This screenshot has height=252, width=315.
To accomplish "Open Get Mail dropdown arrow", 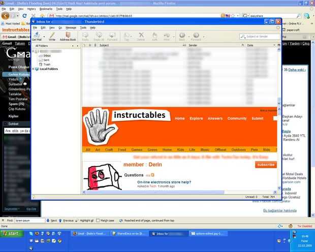I will 44,37.
